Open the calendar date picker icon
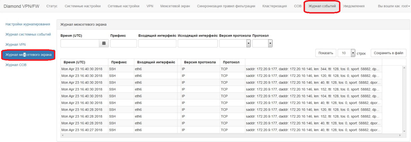This screenshot has width=411, height=142. click(104, 43)
